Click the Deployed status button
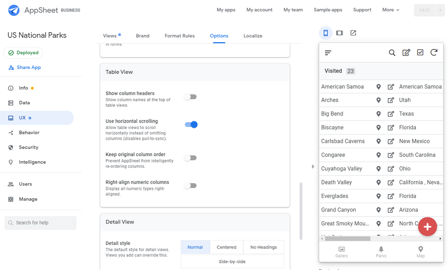The width and height of the screenshot is (448, 270). [23, 53]
